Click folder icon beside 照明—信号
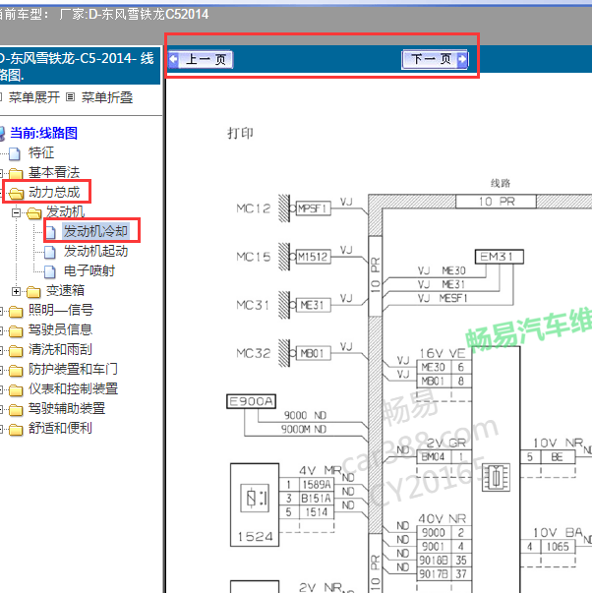The image size is (592, 593). click(x=16, y=311)
